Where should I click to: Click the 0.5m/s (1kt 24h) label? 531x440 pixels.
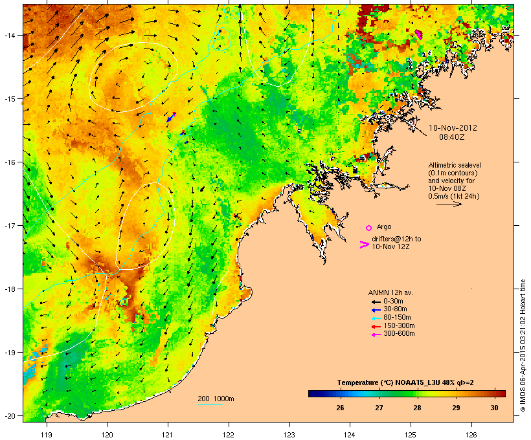point(454,196)
